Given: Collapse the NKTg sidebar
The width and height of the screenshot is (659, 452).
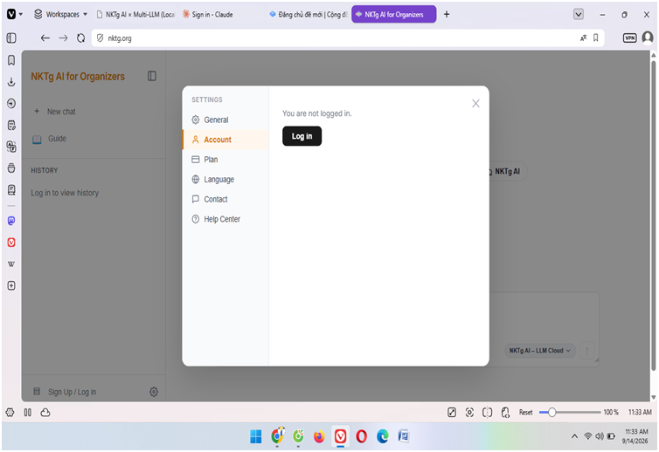Looking at the screenshot, I should click(152, 76).
